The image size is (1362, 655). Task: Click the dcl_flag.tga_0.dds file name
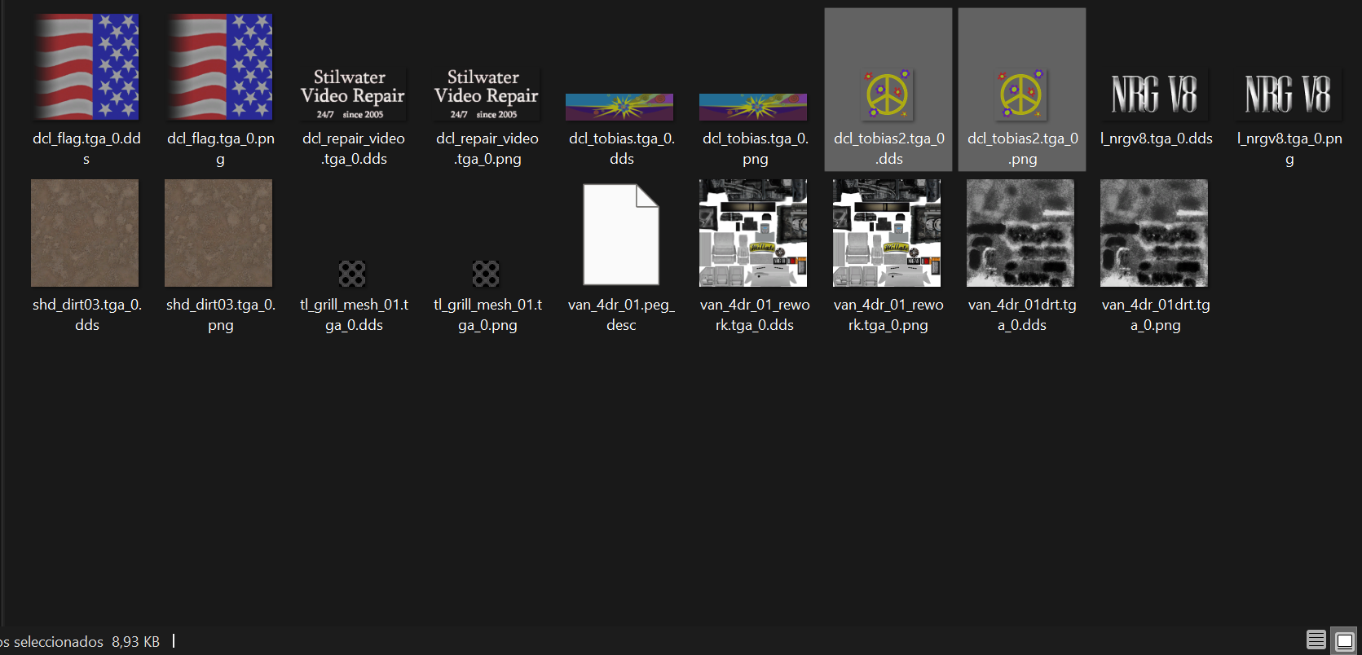[x=86, y=148]
